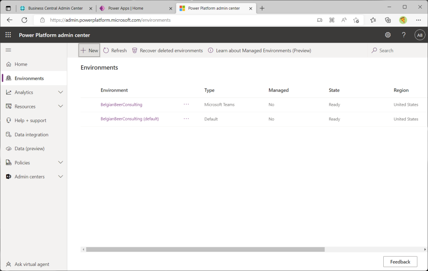Click the Resources sidebar icon
Screen dimensions: 428x271
pyautogui.click(x=9, y=106)
